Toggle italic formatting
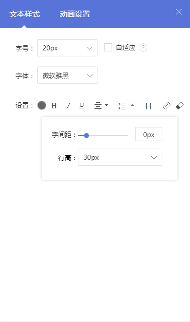The width and height of the screenshot is (190, 322). pyautogui.click(x=68, y=105)
